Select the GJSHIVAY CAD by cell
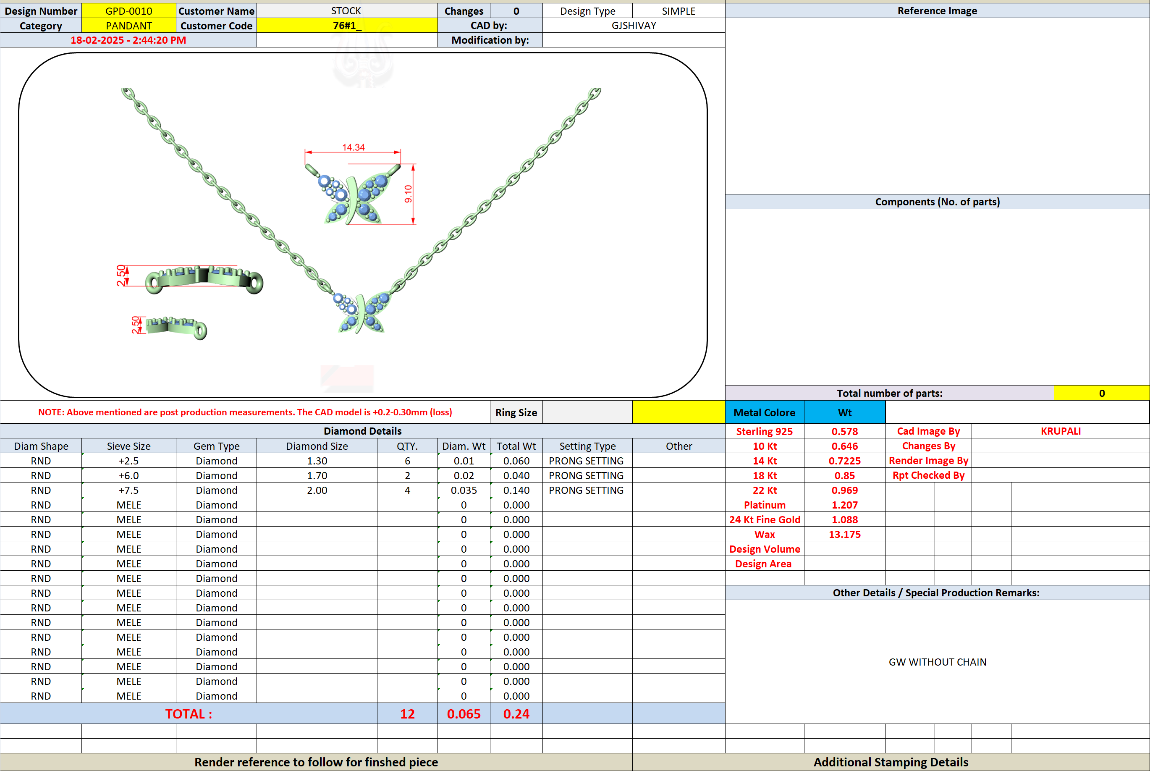The image size is (1150, 771). [634, 26]
